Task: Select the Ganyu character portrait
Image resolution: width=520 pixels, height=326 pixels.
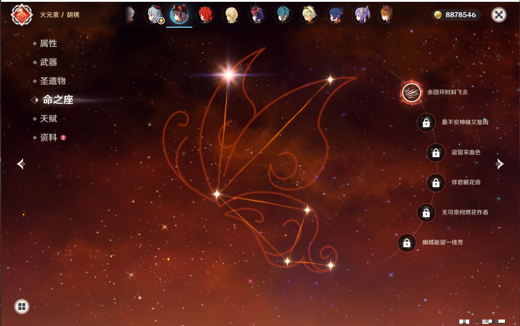Action: (x=154, y=15)
